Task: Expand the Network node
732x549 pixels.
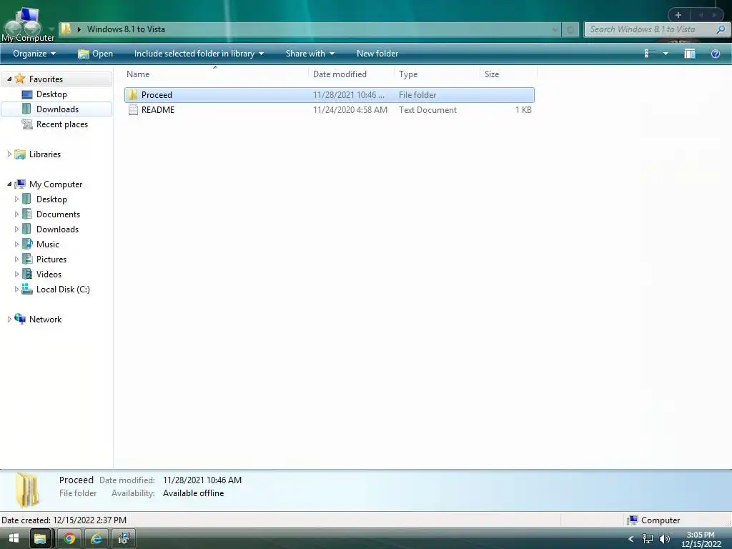Action: 9,320
